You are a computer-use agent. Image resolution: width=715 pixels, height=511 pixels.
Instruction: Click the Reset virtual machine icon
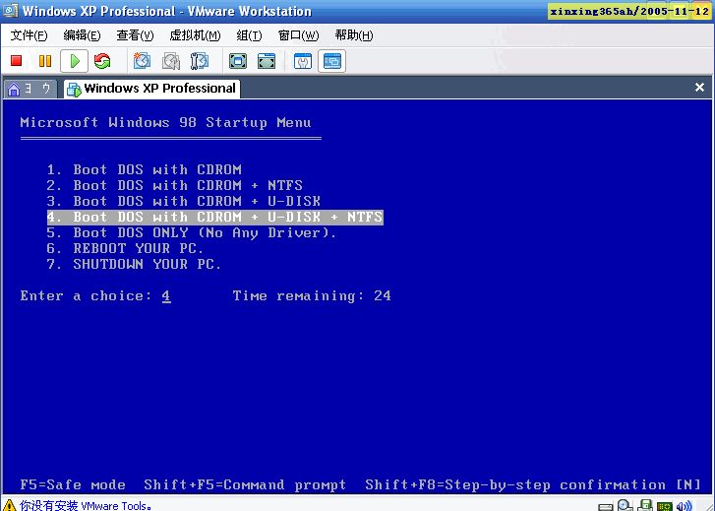pos(102,61)
